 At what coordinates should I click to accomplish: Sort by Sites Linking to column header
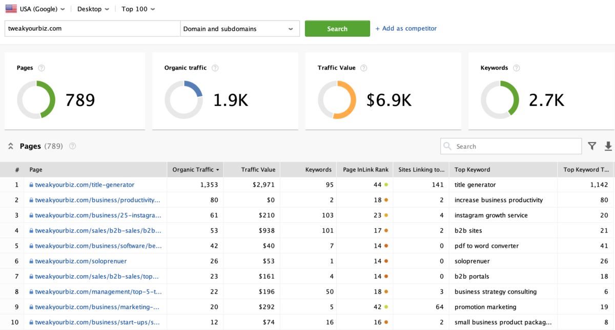421,170
